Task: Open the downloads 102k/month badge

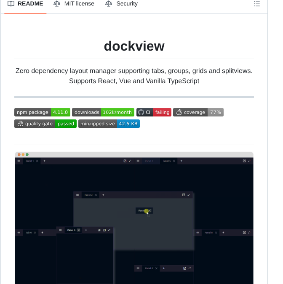Action: [103, 112]
